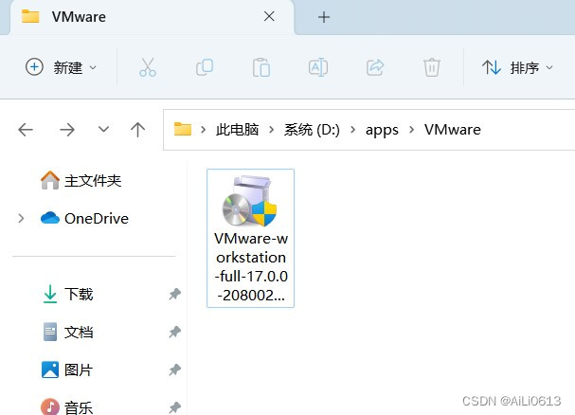Open 音乐 (Music) quick access folder
Image resolution: width=575 pixels, height=415 pixels.
[67, 406]
